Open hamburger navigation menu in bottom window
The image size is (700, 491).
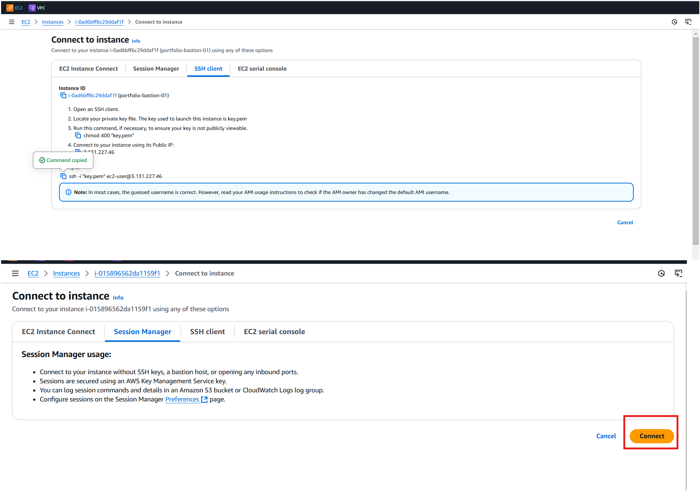coord(15,273)
